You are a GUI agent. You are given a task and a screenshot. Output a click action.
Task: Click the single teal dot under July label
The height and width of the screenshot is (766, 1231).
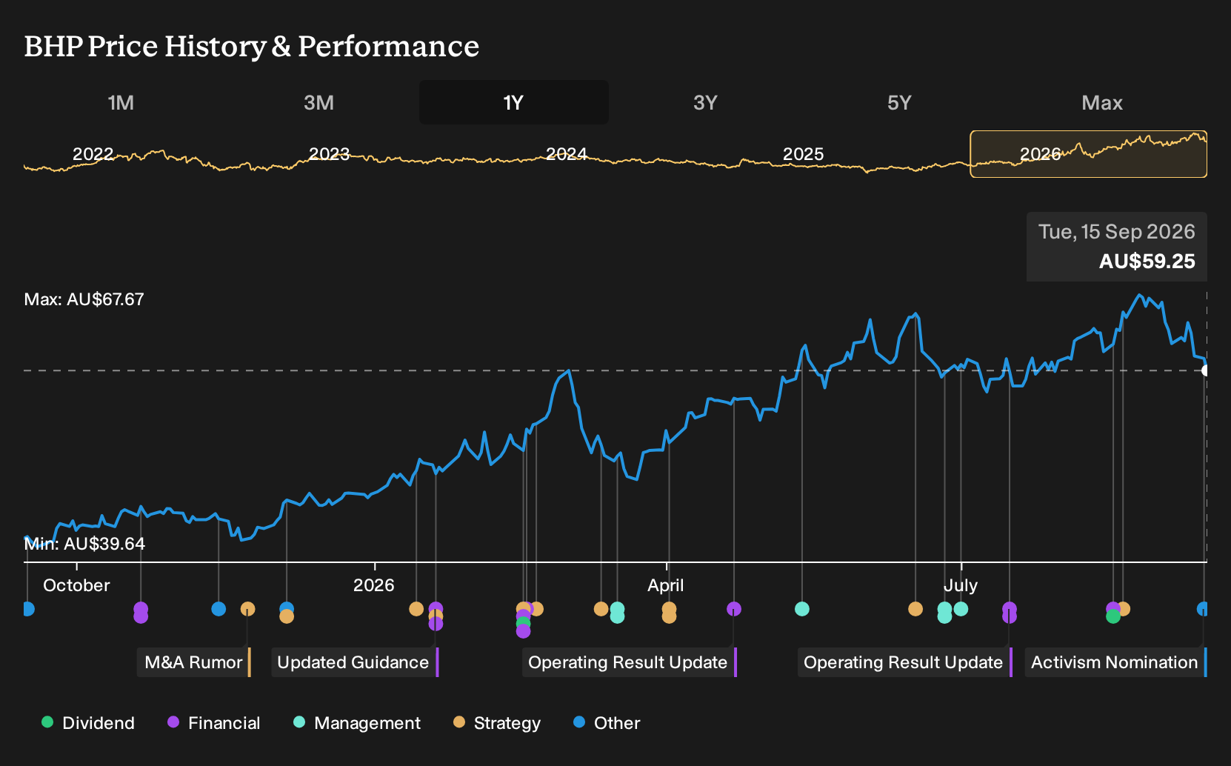(x=961, y=609)
